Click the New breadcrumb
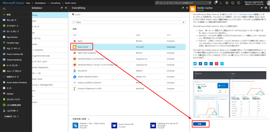Image resolution: width=270 pixels, height=132 pixels. tap(28, 3)
